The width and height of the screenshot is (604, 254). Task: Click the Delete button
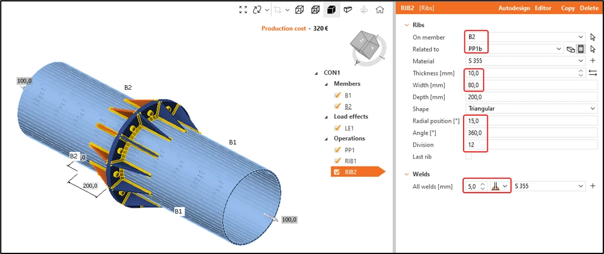click(589, 8)
